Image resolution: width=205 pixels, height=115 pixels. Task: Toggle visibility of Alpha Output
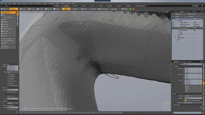click(173, 22)
